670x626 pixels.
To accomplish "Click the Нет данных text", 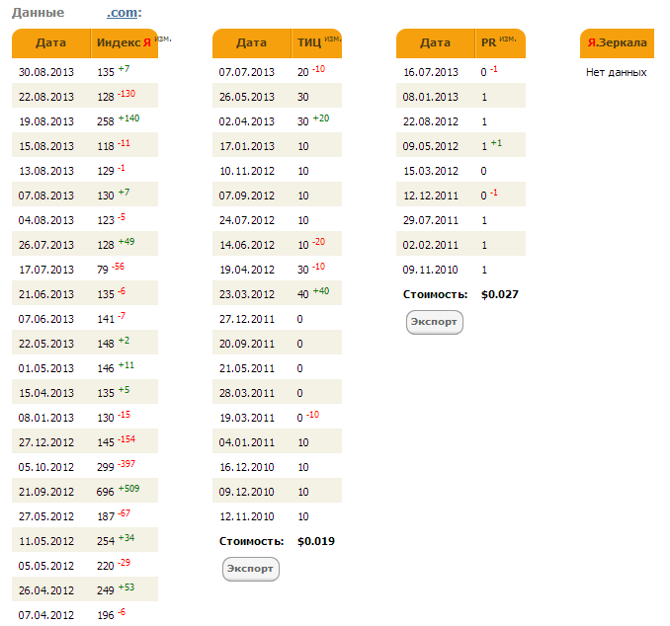I will pyautogui.click(x=616, y=72).
